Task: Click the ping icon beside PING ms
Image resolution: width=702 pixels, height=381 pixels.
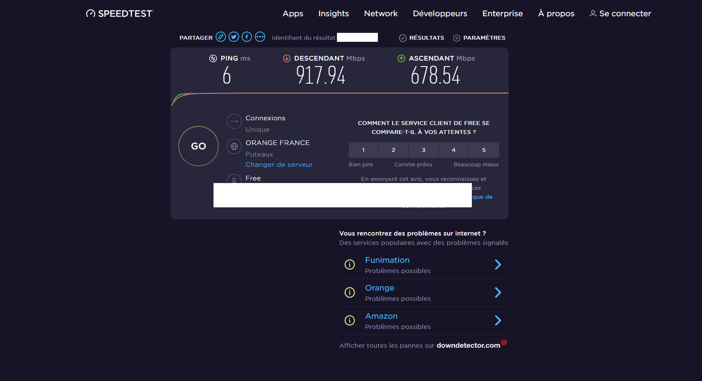Action: click(213, 58)
